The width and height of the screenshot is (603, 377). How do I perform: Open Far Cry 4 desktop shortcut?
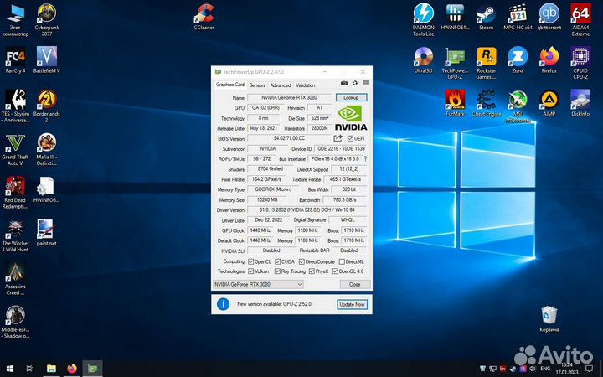coord(15,60)
